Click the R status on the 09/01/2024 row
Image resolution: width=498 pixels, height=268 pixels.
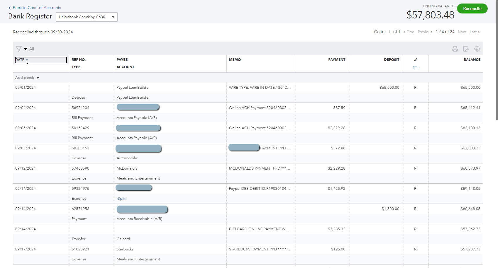415,88
